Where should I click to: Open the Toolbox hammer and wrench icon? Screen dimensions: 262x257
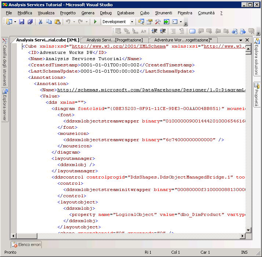[x=158, y=22]
